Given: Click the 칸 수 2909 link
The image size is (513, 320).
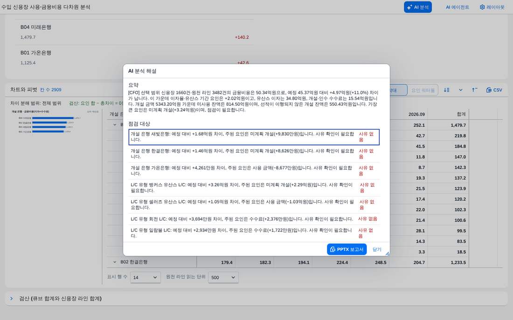Looking at the screenshot, I should pyautogui.click(x=51, y=89).
